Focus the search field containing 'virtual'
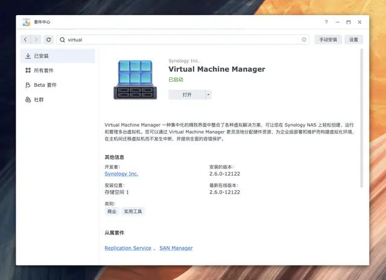The height and width of the screenshot is (280, 386). [183, 40]
